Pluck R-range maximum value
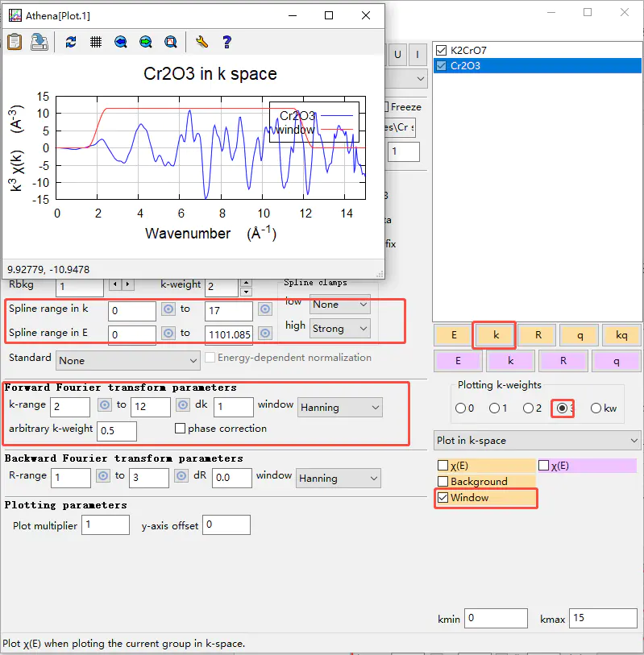The height and width of the screenshot is (655, 644). 181,476
